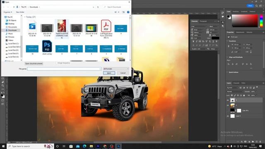Create new fill or adjustment layer
Screen dimensions: 265x149
249,142
